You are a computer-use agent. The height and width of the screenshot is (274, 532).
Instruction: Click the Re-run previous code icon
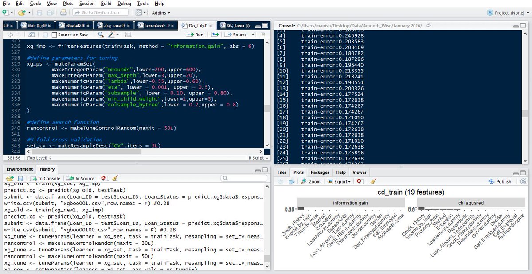tap(215, 35)
